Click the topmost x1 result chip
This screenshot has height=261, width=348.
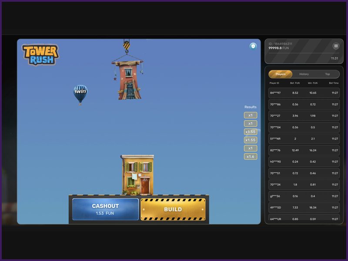pos(250,115)
